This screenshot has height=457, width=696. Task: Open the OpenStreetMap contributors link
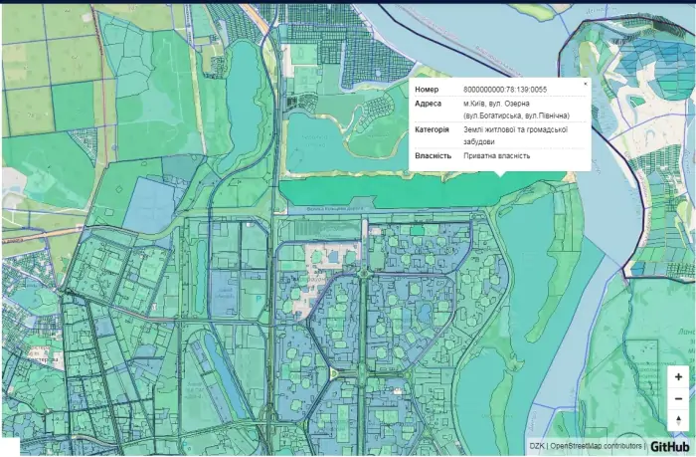coord(597,446)
